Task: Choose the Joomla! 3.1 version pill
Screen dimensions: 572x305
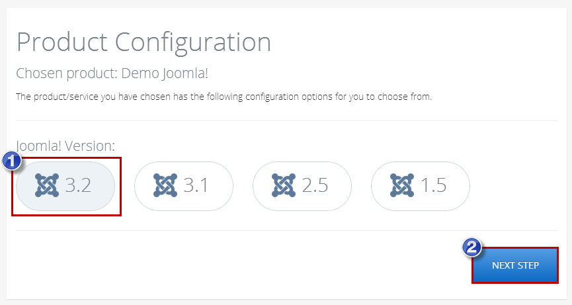Action: click(x=183, y=186)
